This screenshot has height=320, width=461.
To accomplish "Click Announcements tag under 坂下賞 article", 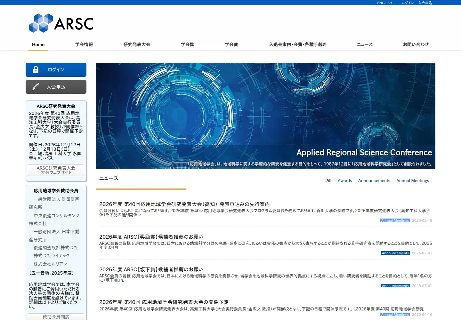I will click(395, 286).
